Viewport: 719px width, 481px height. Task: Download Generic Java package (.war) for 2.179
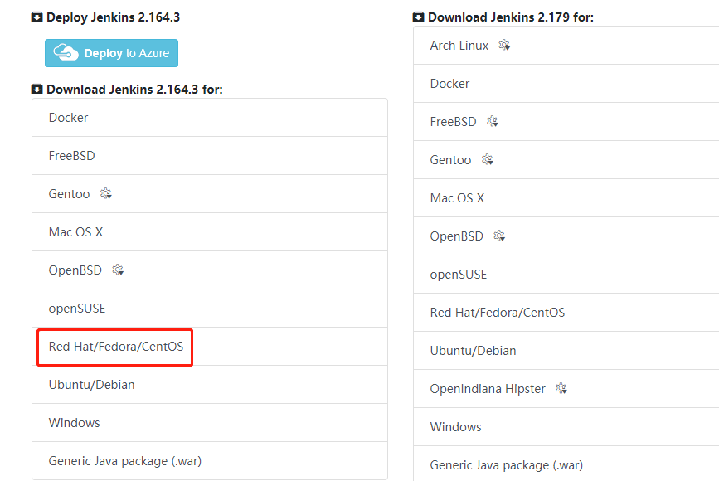point(566,464)
